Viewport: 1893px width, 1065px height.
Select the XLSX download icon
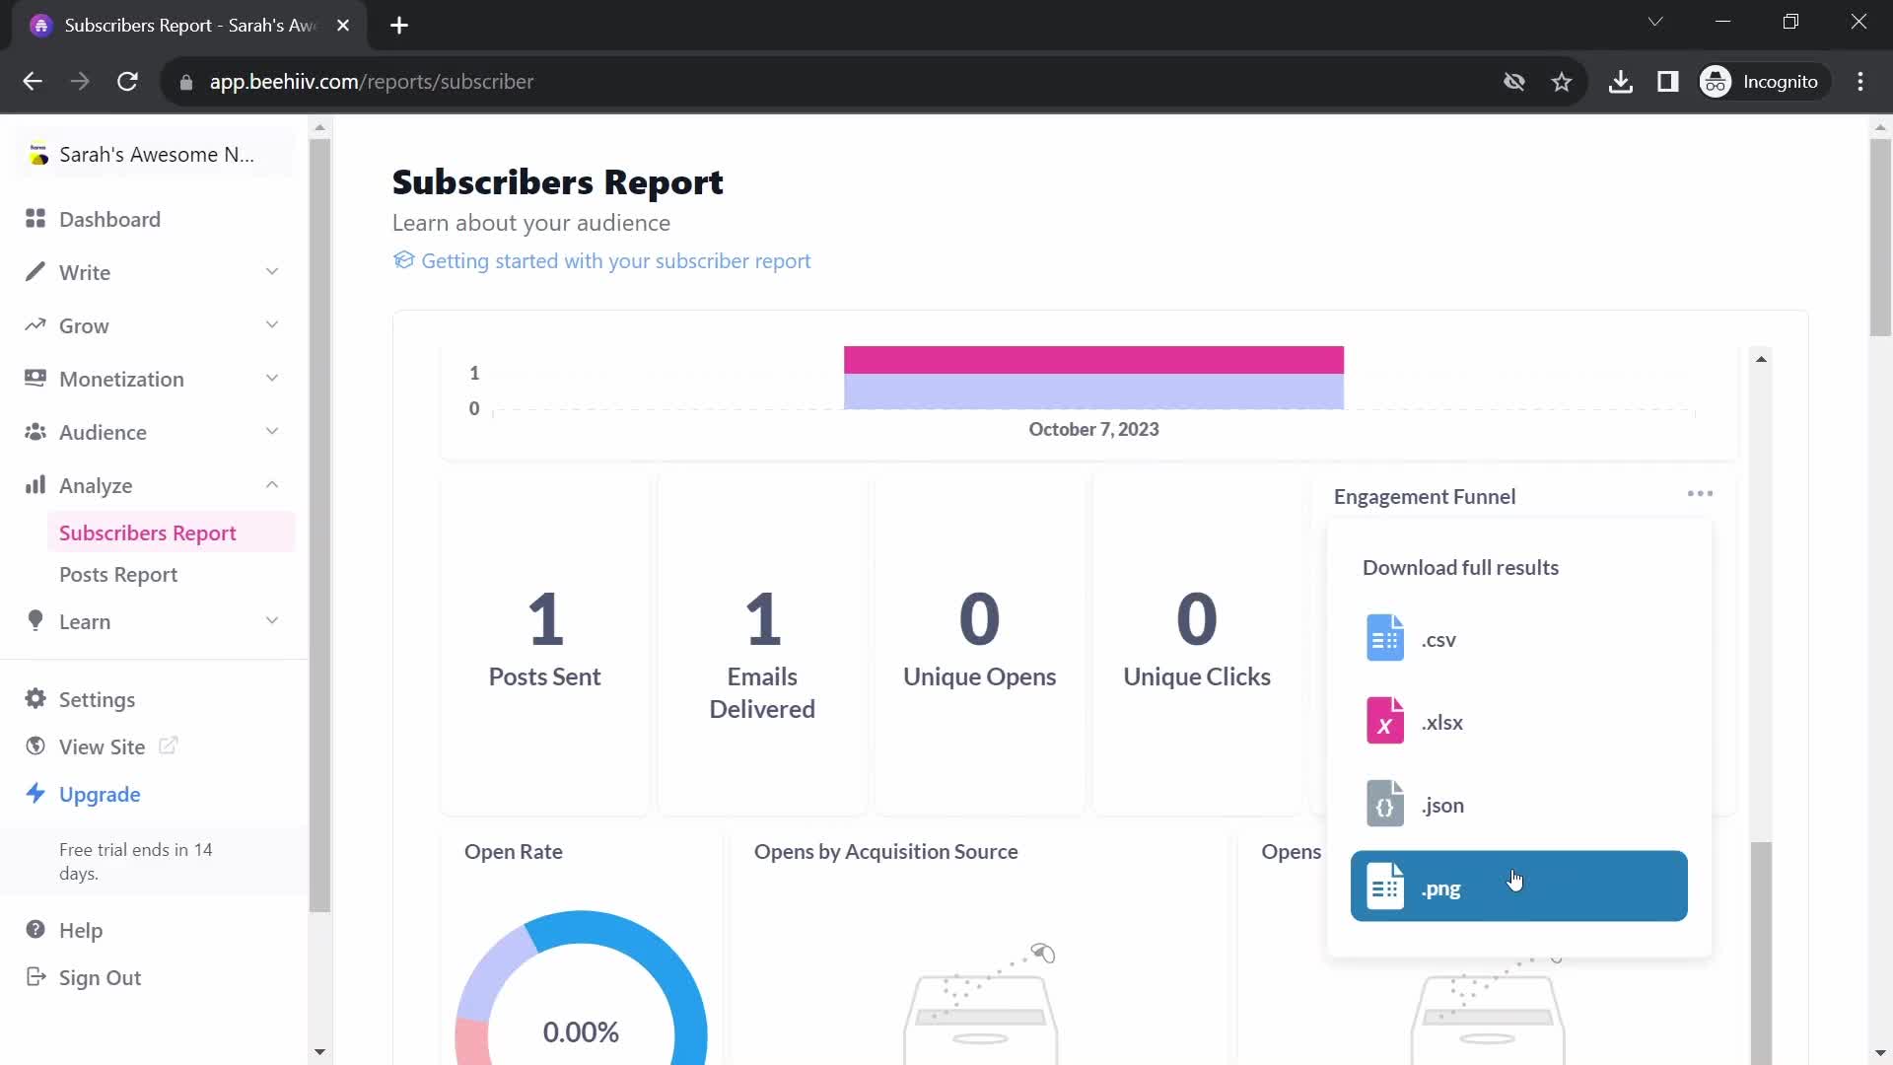(x=1384, y=722)
